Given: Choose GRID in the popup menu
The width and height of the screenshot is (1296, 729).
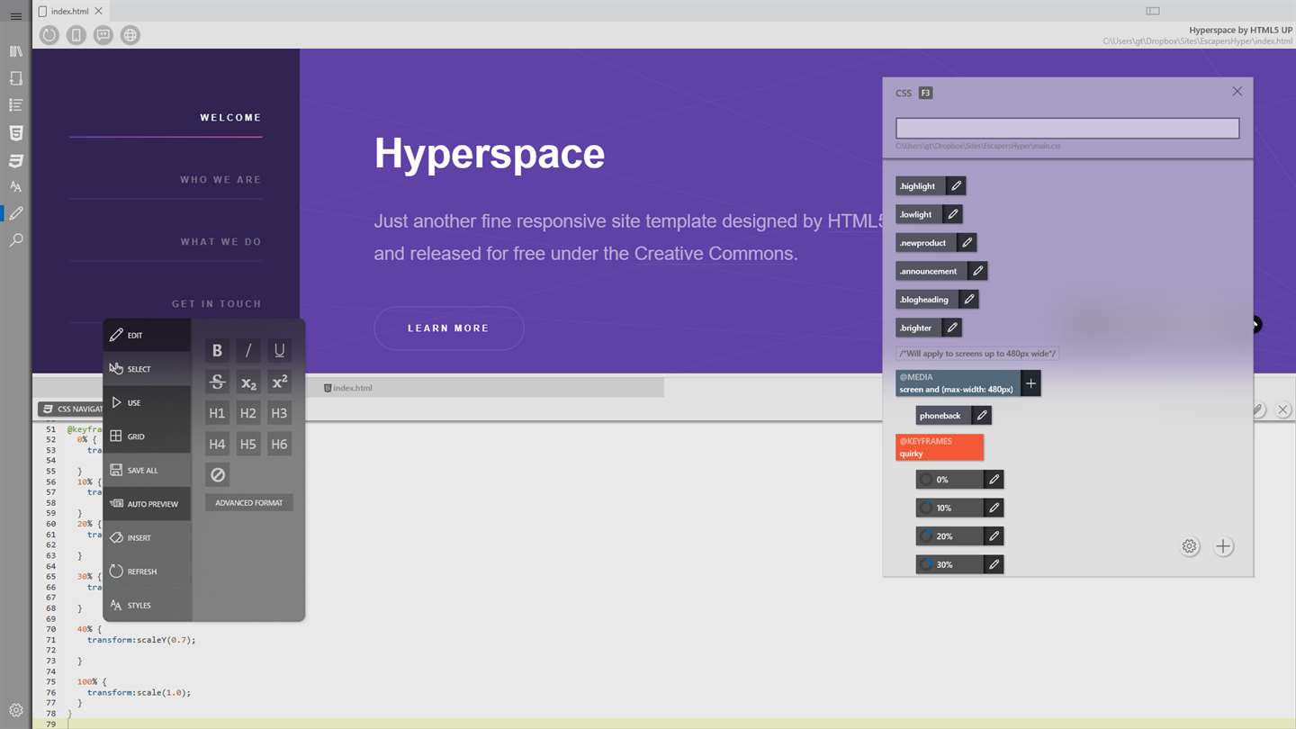Looking at the screenshot, I should 147,436.
